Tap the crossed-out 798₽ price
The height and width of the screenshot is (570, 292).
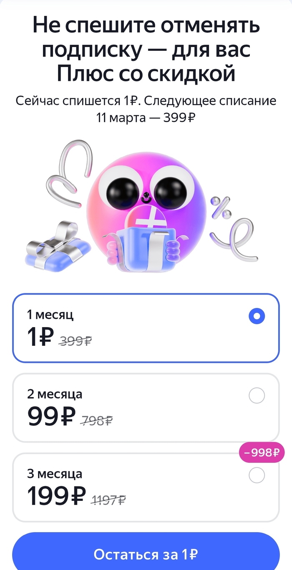click(x=96, y=421)
